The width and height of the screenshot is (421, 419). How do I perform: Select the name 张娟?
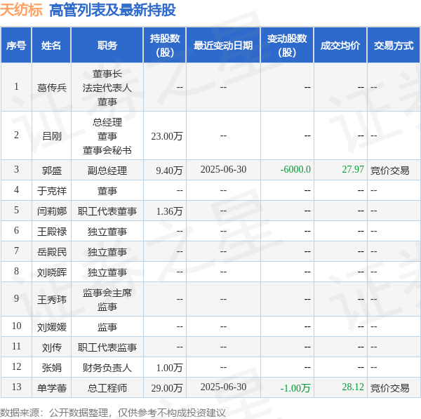tap(51, 368)
